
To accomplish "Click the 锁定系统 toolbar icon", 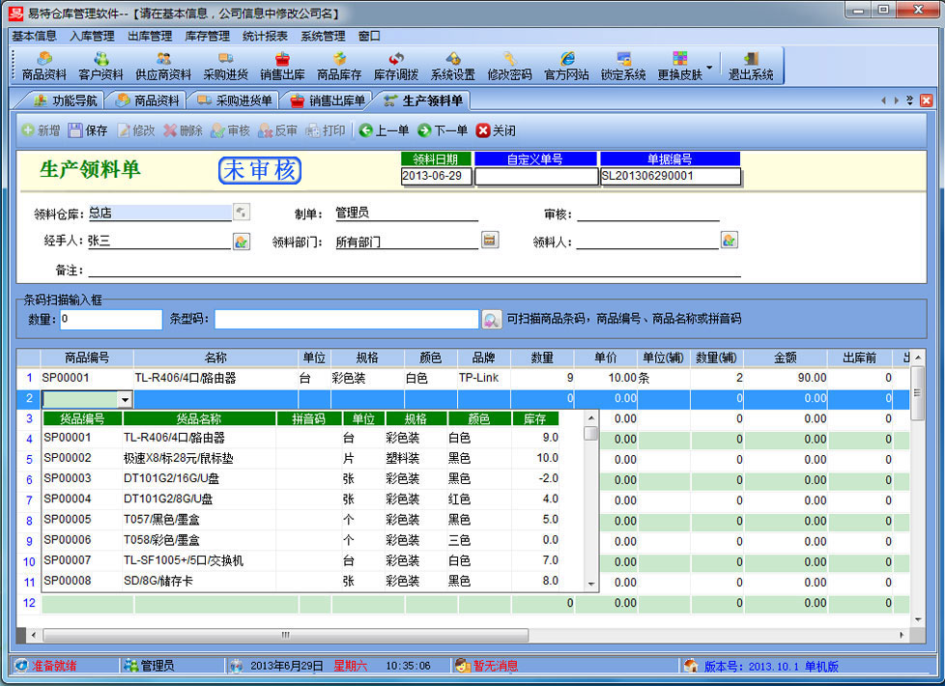I will [x=623, y=66].
